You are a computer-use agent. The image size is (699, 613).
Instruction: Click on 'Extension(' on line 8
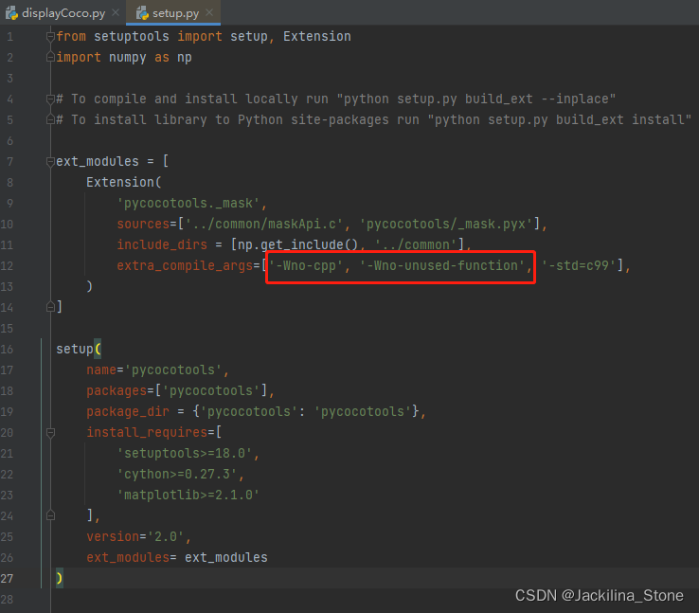click(x=124, y=182)
